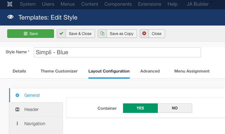This screenshot has width=225, height=134.
Task: Click the Header sidebar icon
Action: click(17, 109)
